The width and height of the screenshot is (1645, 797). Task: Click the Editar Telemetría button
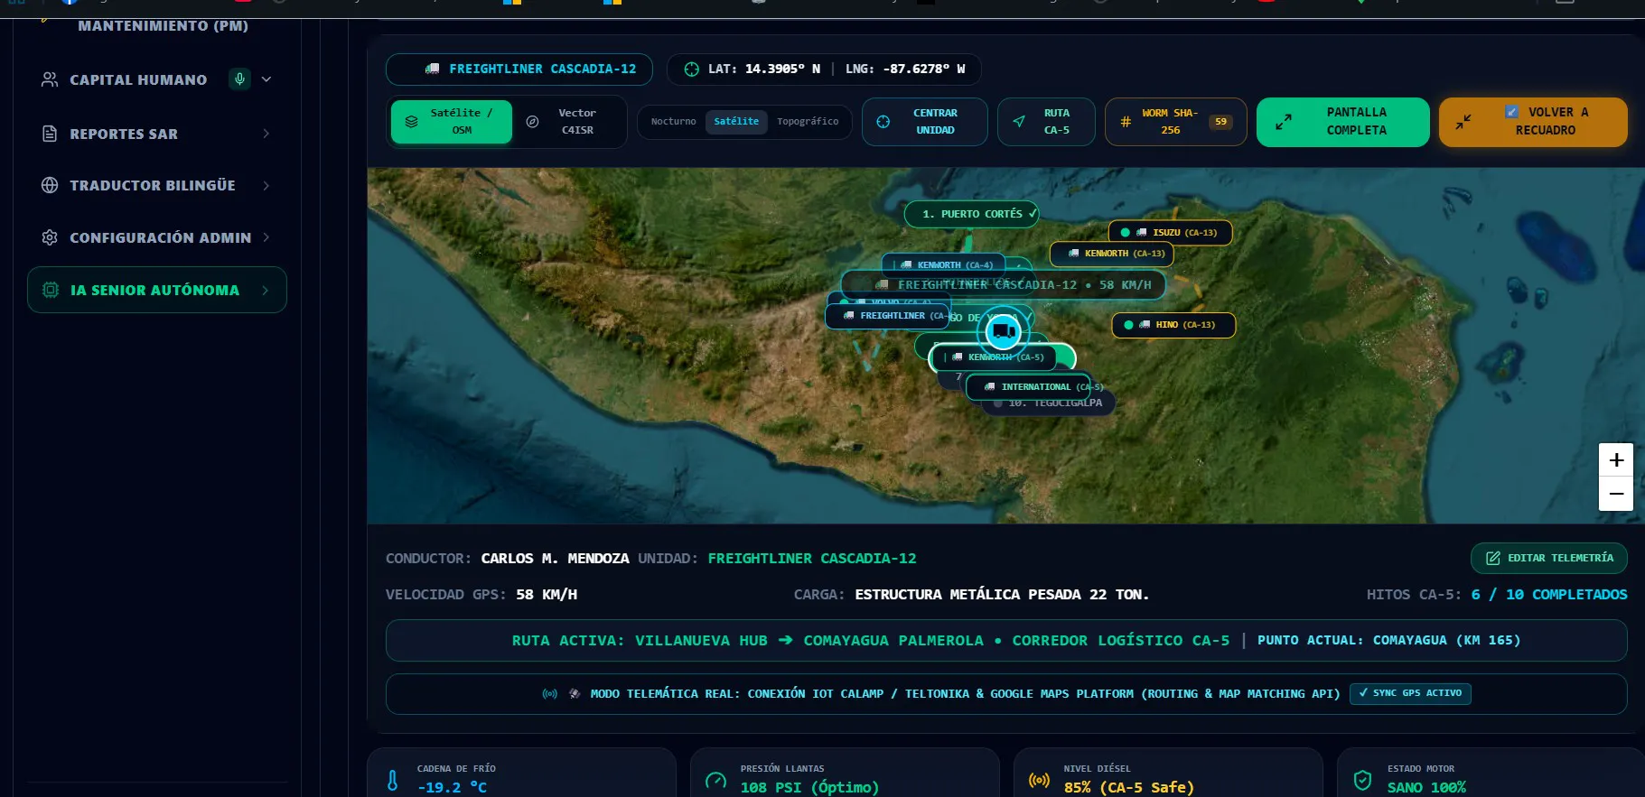(1549, 558)
